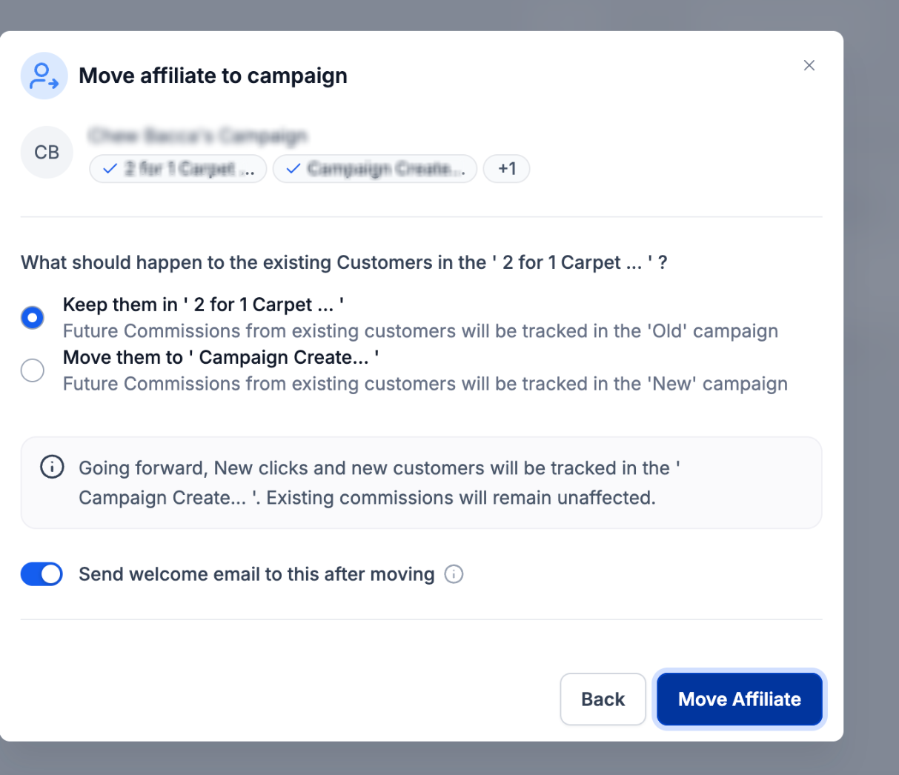Select the Move them to radio button

pos(33,370)
